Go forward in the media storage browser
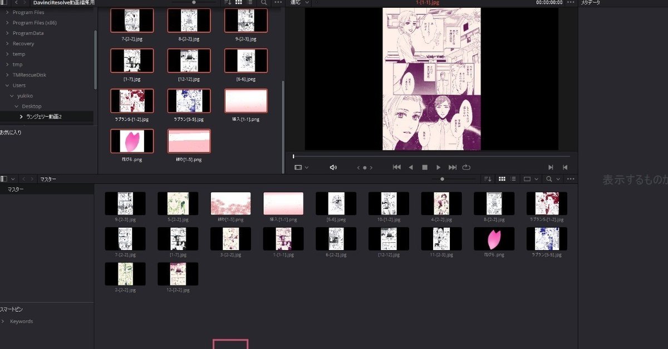The height and width of the screenshot is (349, 668). (25, 3)
